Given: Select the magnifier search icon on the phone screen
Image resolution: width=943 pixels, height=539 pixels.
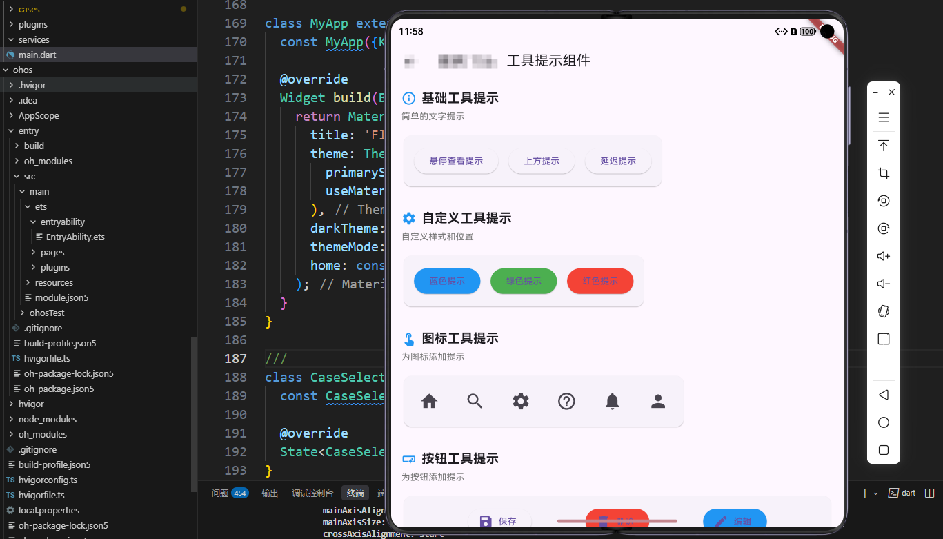Looking at the screenshot, I should [x=475, y=400].
